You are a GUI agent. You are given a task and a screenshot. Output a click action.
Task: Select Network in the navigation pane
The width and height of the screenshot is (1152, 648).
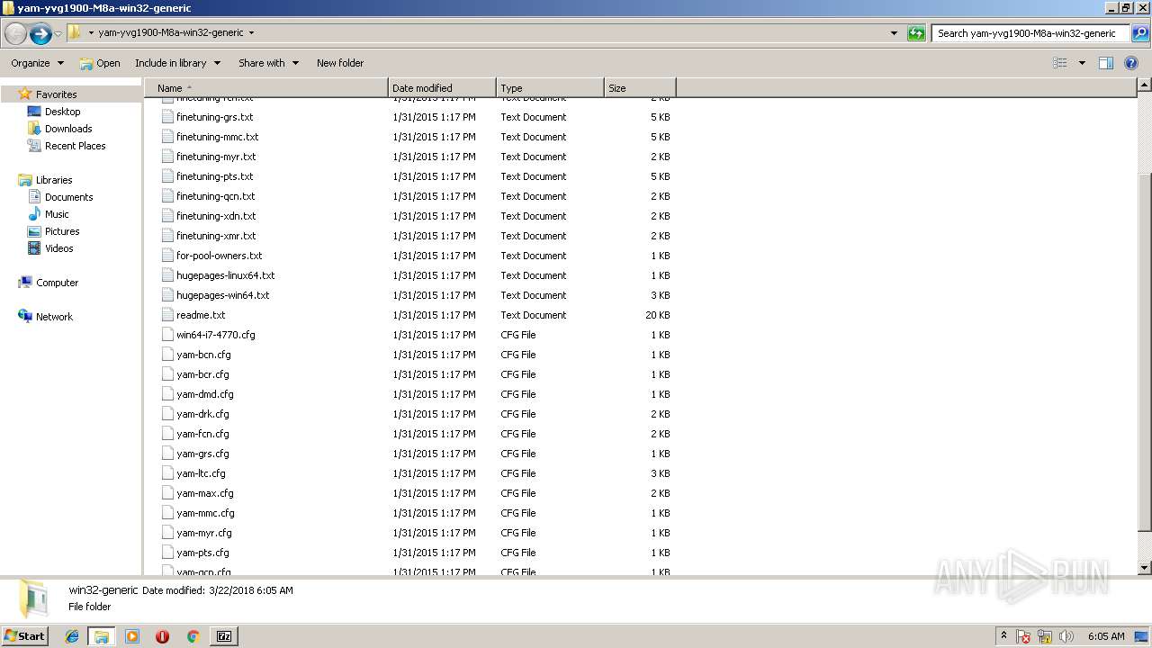pyautogui.click(x=54, y=317)
